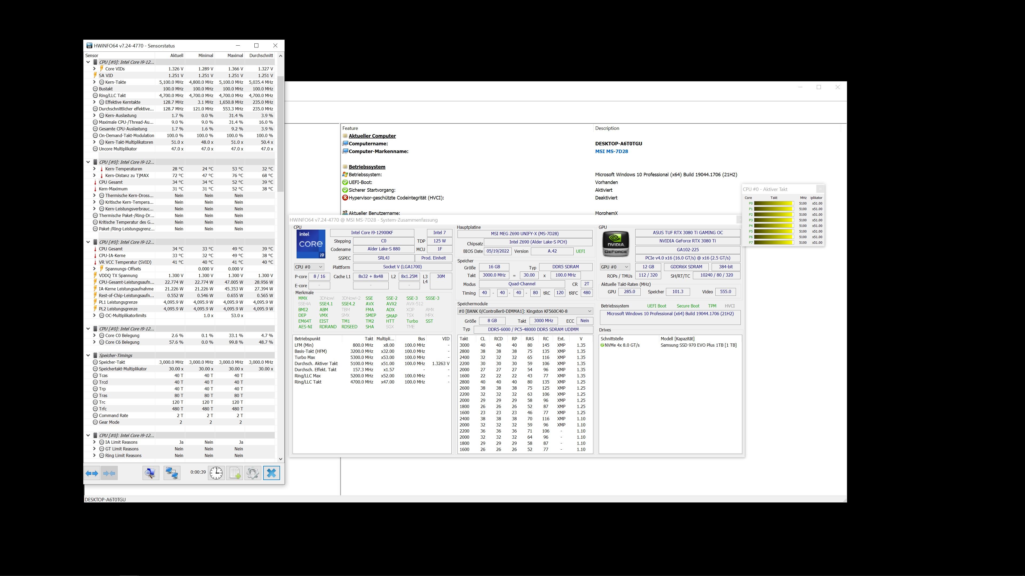The image size is (1025, 576).
Task: Click the Aktueller Computer folder icon
Action: [345, 136]
